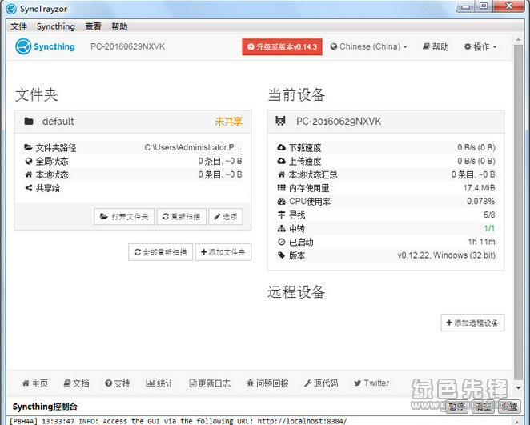
Task: Click the 版本 tag icon
Action: click(281, 255)
